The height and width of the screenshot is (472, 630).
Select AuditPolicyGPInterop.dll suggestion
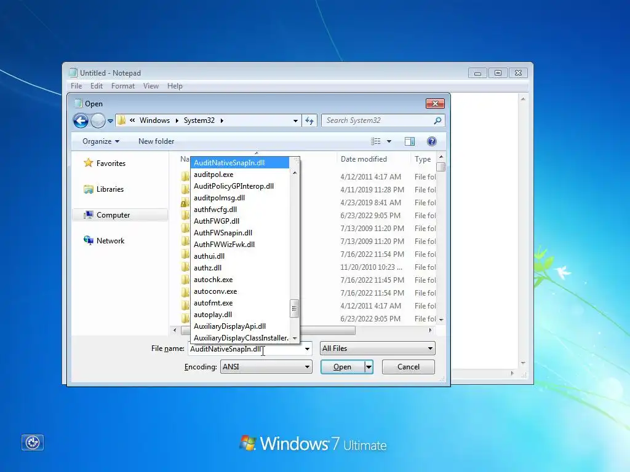240,186
